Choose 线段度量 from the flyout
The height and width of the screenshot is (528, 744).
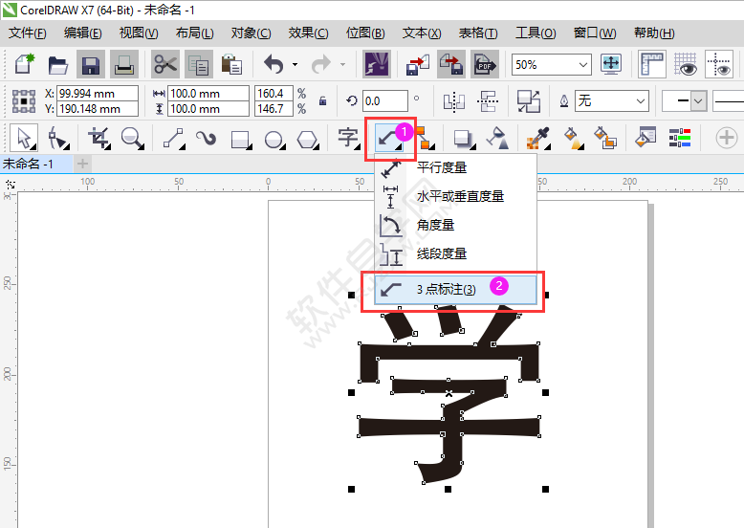(x=455, y=253)
